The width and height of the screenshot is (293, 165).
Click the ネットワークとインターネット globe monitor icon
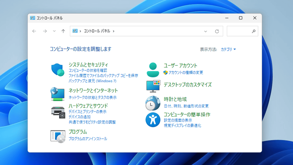[58, 94]
